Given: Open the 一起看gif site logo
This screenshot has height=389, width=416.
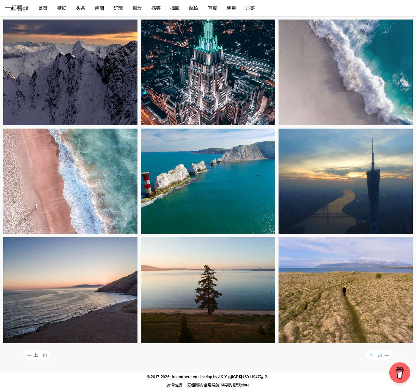Looking at the screenshot, I should [17, 8].
